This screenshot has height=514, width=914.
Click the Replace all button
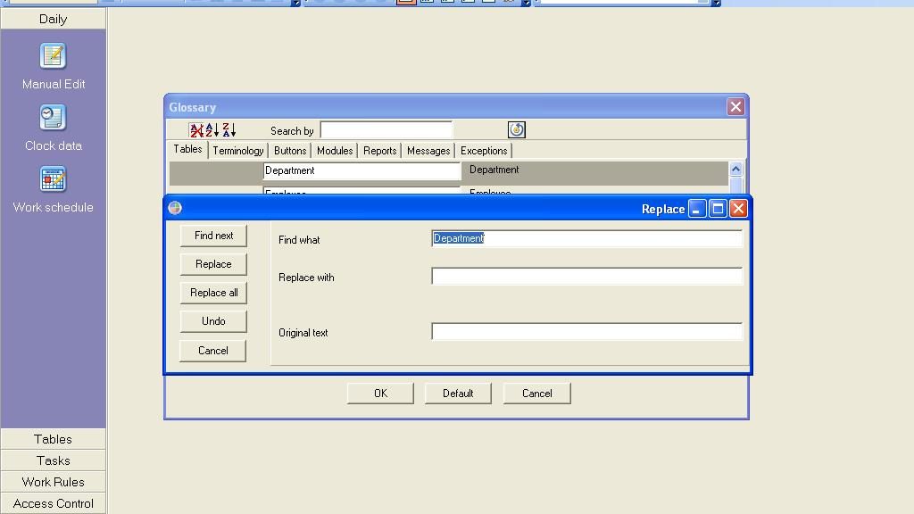[x=213, y=293]
